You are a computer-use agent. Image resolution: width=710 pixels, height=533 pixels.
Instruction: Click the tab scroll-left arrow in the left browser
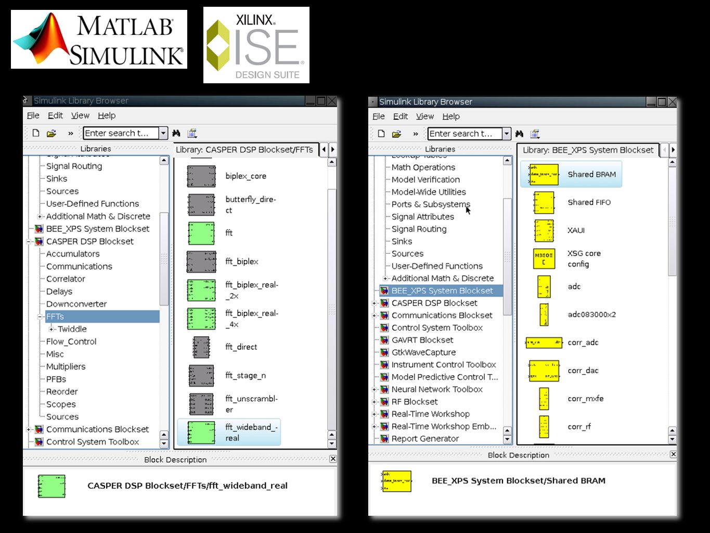[x=324, y=150]
